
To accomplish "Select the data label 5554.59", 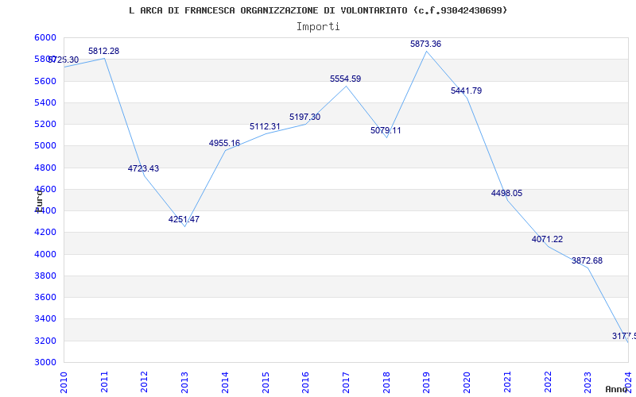I will [x=346, y=79].
